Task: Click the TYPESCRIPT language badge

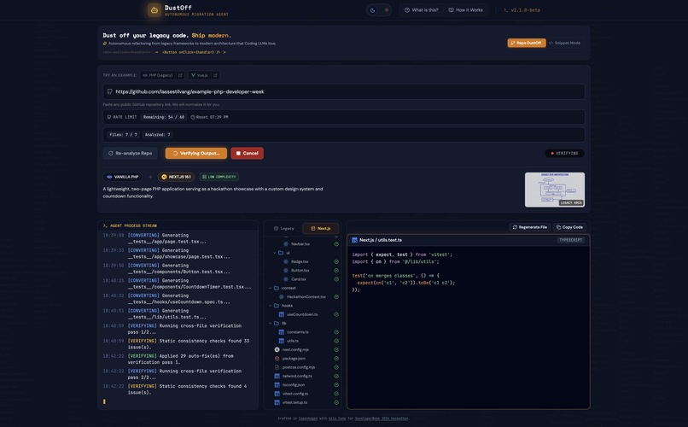Action: [570, 240]
